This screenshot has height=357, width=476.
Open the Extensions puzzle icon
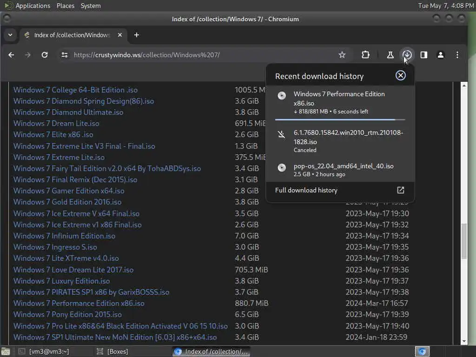365,55
